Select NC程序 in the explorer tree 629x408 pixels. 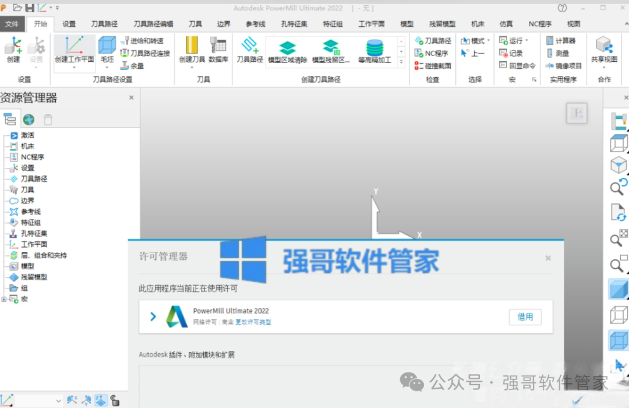tap(32, 157)
